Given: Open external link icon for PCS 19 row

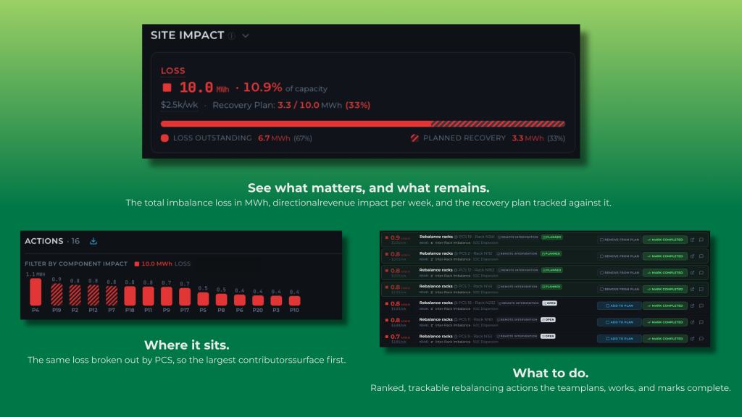Looking at the screenshot, I should pyautogui.click(x=692, y=240).
